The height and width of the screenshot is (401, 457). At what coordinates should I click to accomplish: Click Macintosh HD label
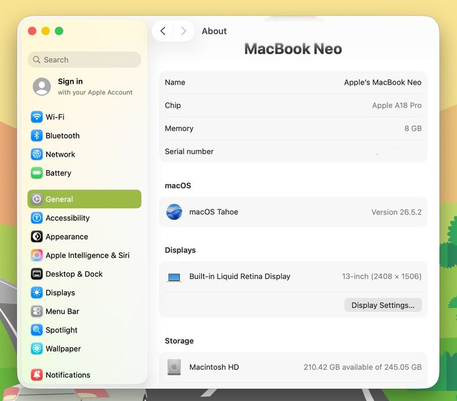click(214, 367)
